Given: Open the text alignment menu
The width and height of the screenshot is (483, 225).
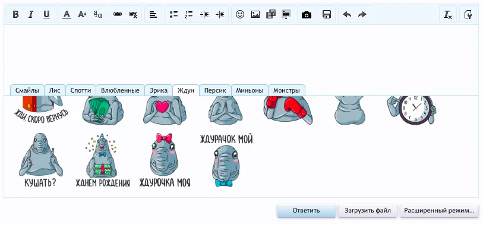Looking at the screenshot, I should (153, 14).
